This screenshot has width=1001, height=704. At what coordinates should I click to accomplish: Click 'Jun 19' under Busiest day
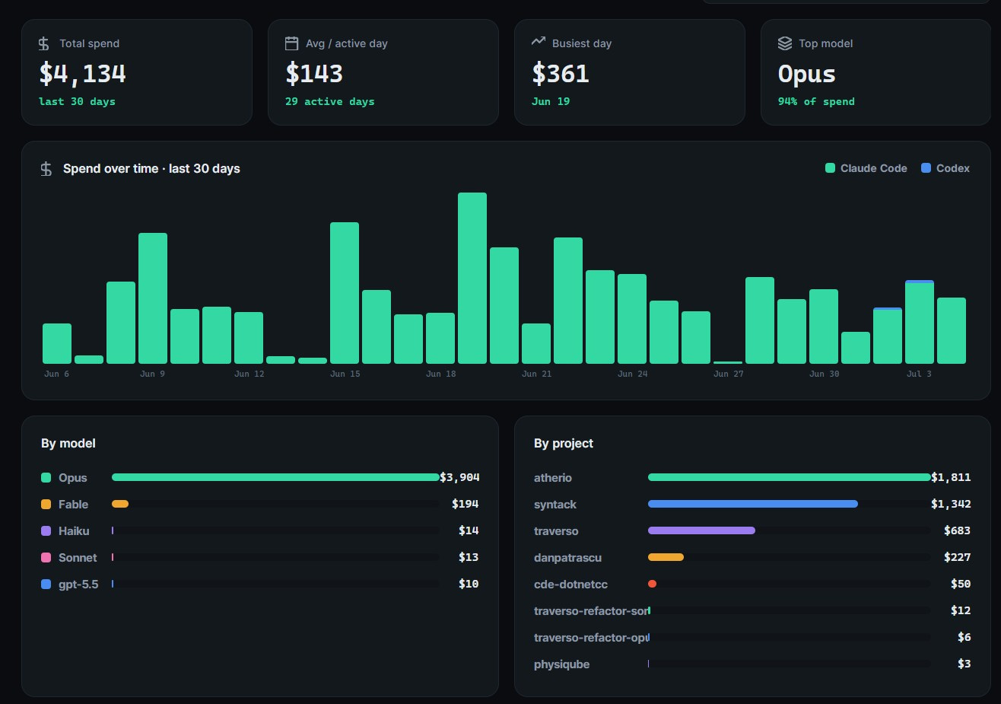551,102
